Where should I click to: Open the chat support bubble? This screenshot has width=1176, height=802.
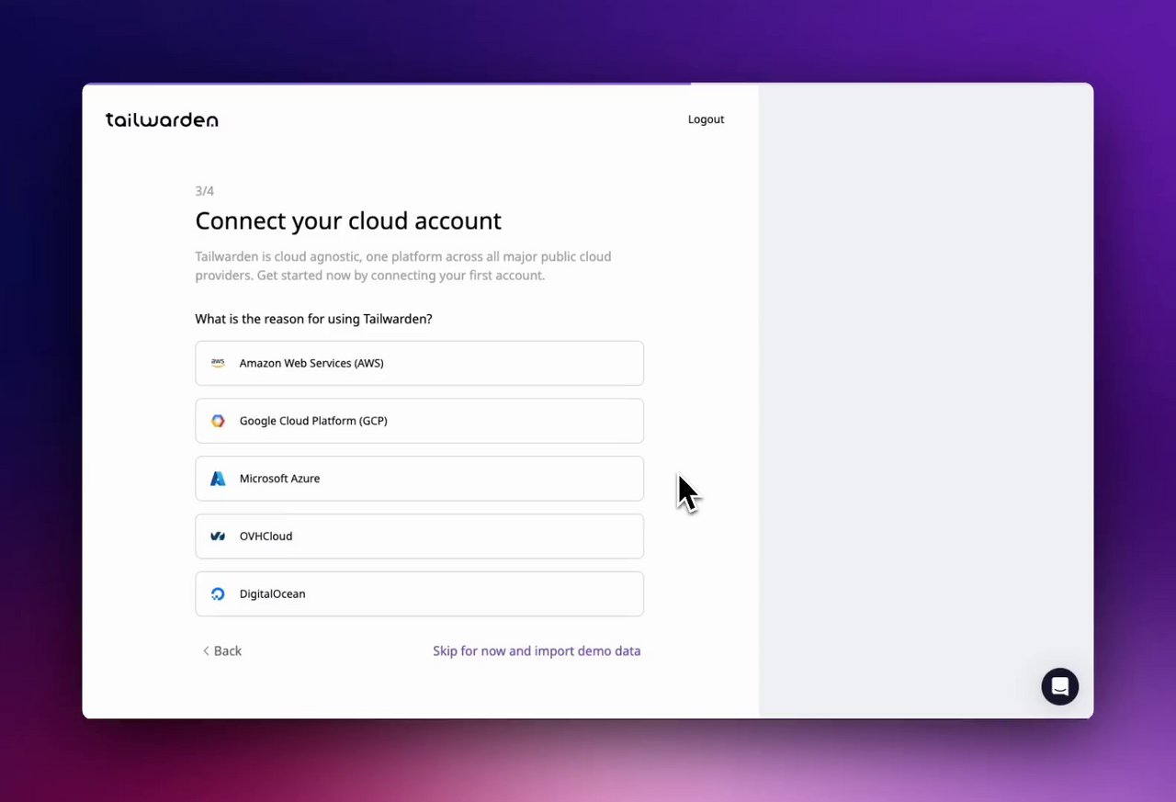pos(1059,686)
